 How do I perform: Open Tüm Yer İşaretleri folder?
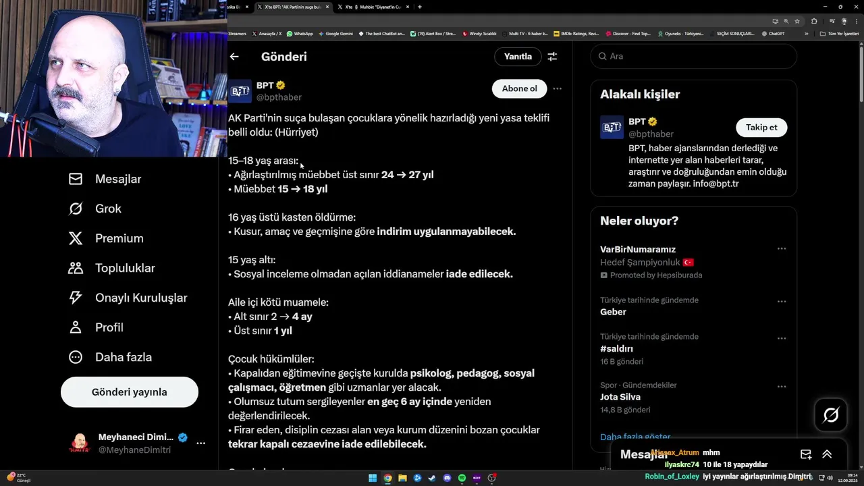[839, 33]
